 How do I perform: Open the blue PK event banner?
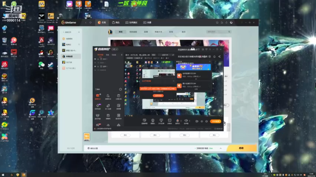click(x=194, y=67)
